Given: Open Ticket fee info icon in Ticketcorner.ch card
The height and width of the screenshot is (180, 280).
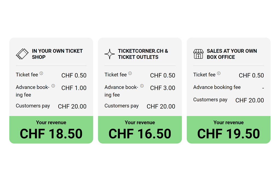Looking at the screenshot, I should click(x=130, y=73).
